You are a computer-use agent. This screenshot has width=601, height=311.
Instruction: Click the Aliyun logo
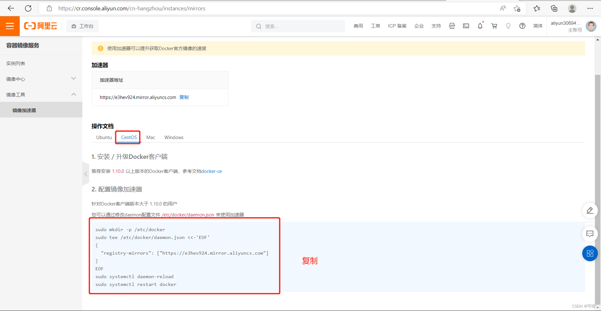coord(41,26)
